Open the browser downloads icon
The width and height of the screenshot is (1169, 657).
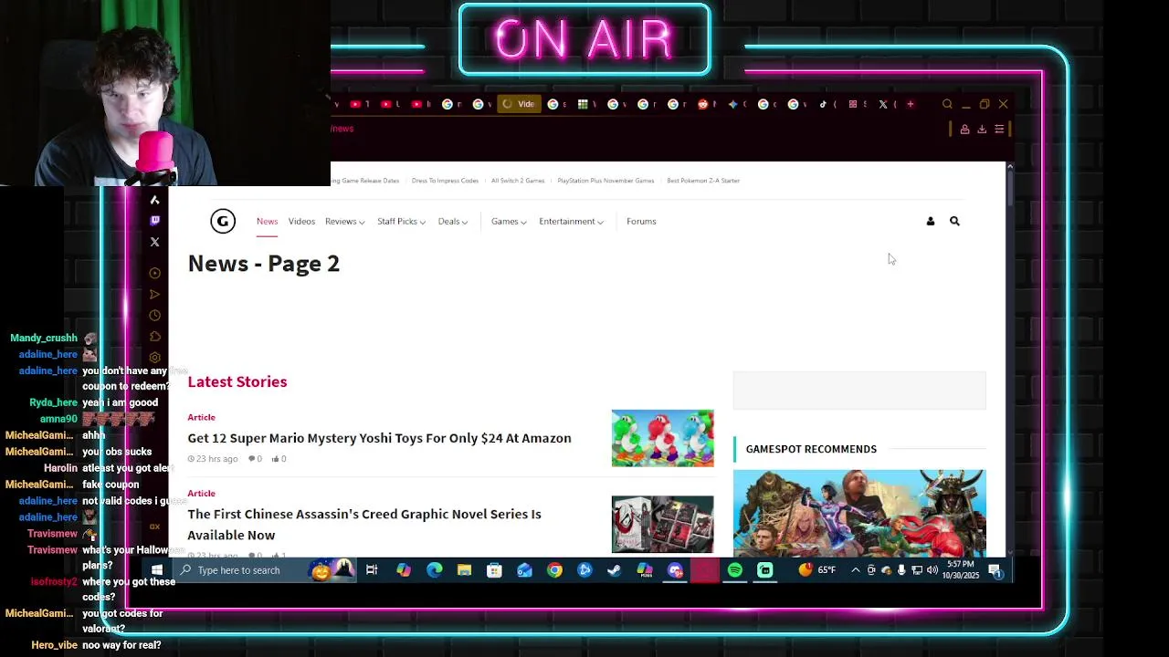point(982,129)
